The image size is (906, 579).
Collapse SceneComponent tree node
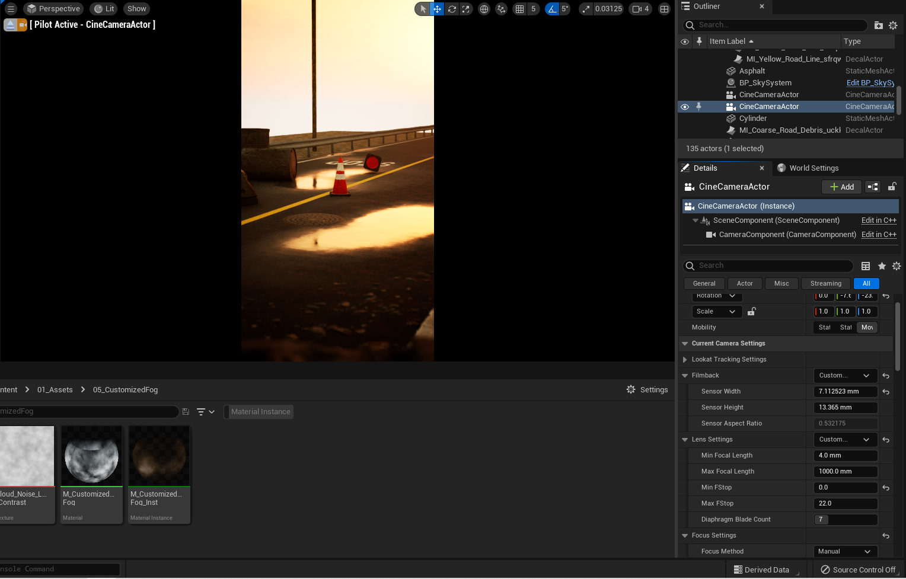click(x=696, y=220)
